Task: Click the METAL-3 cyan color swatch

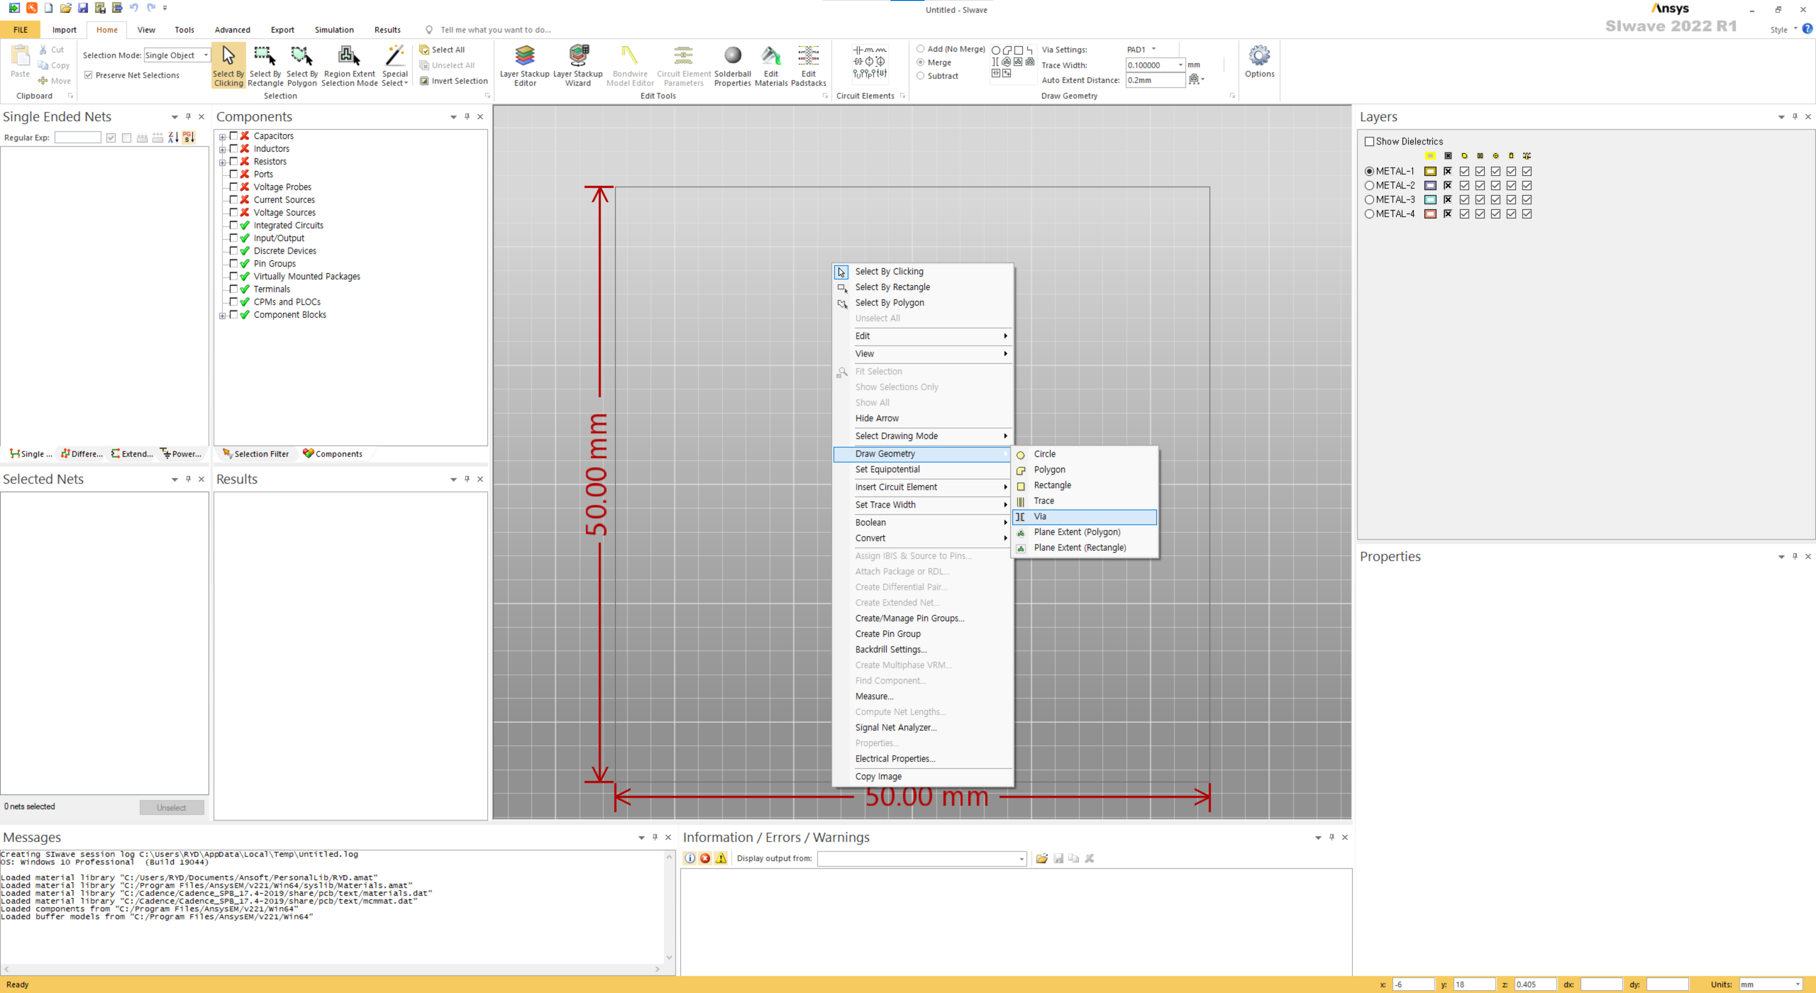Action: (x=1430, y=200)
